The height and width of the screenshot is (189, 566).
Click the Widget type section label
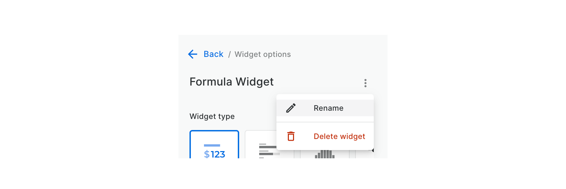[x=212, y=117]
